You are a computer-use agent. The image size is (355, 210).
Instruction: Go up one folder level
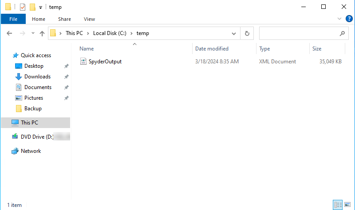coord(42,34)
